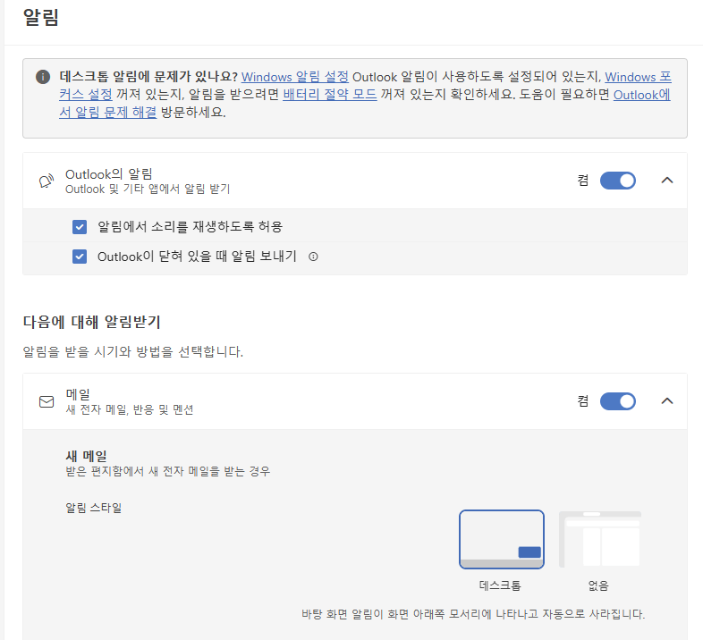The image size is (703, 640).
Task: Click 알림을 받을 시기와 방법을 선택합니다 text
Action: 133,351
